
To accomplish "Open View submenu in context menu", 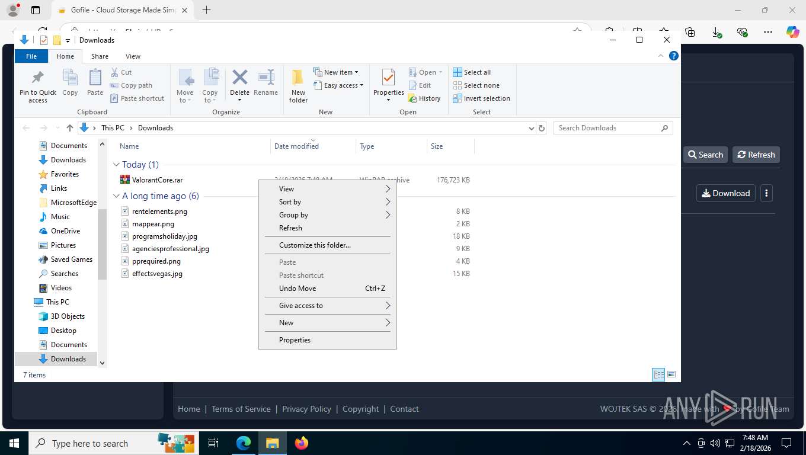I will (x=328, y=189).
